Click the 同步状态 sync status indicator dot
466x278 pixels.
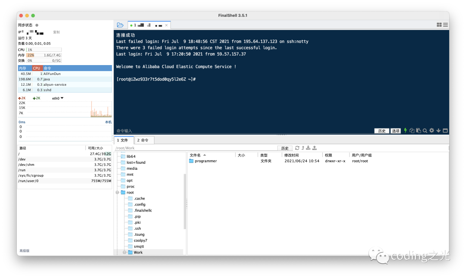tap(37, 25)
